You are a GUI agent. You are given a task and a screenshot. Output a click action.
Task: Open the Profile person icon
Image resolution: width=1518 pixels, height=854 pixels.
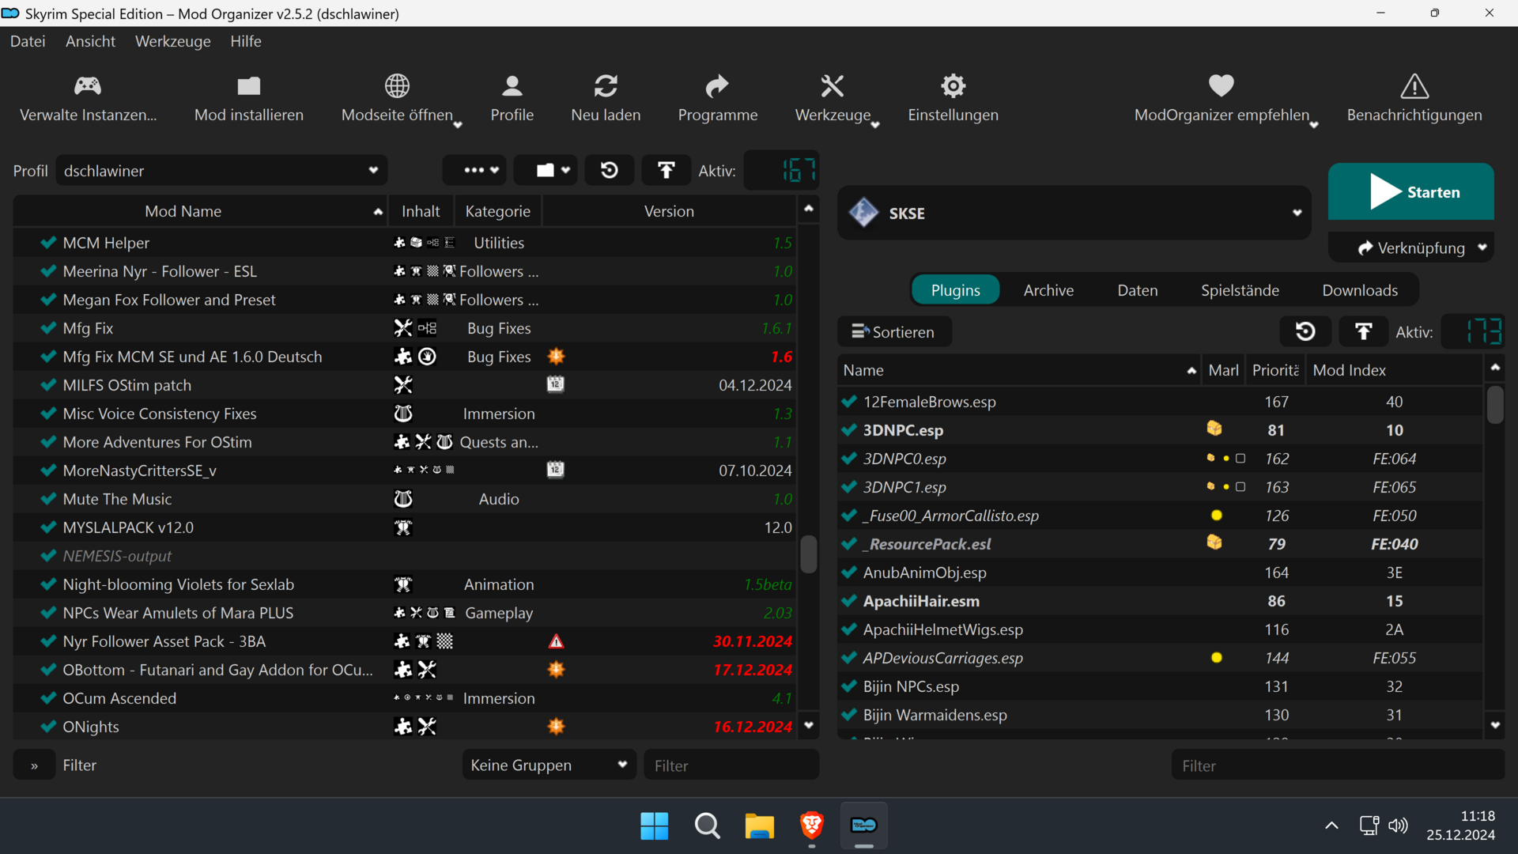pos(512,85)
